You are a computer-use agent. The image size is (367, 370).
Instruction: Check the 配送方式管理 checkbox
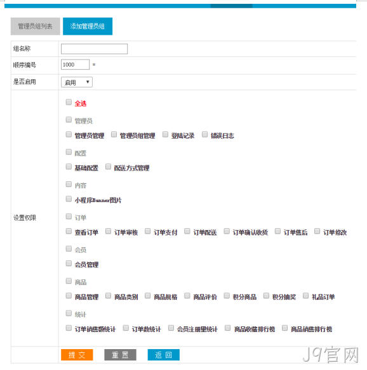108,167
